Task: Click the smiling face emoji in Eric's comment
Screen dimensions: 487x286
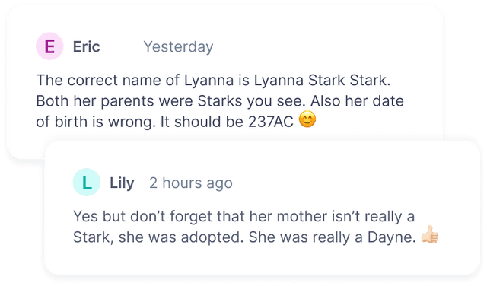Action: 307,119
